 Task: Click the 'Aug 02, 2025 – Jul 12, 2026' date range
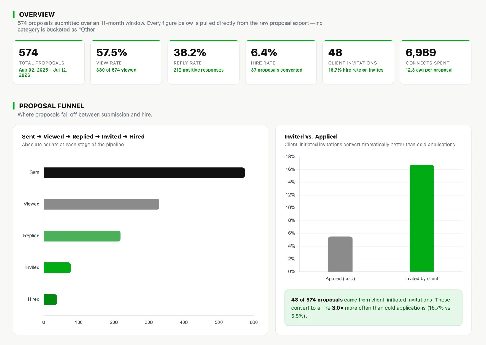pyautogui.click(x=43, y=73)
